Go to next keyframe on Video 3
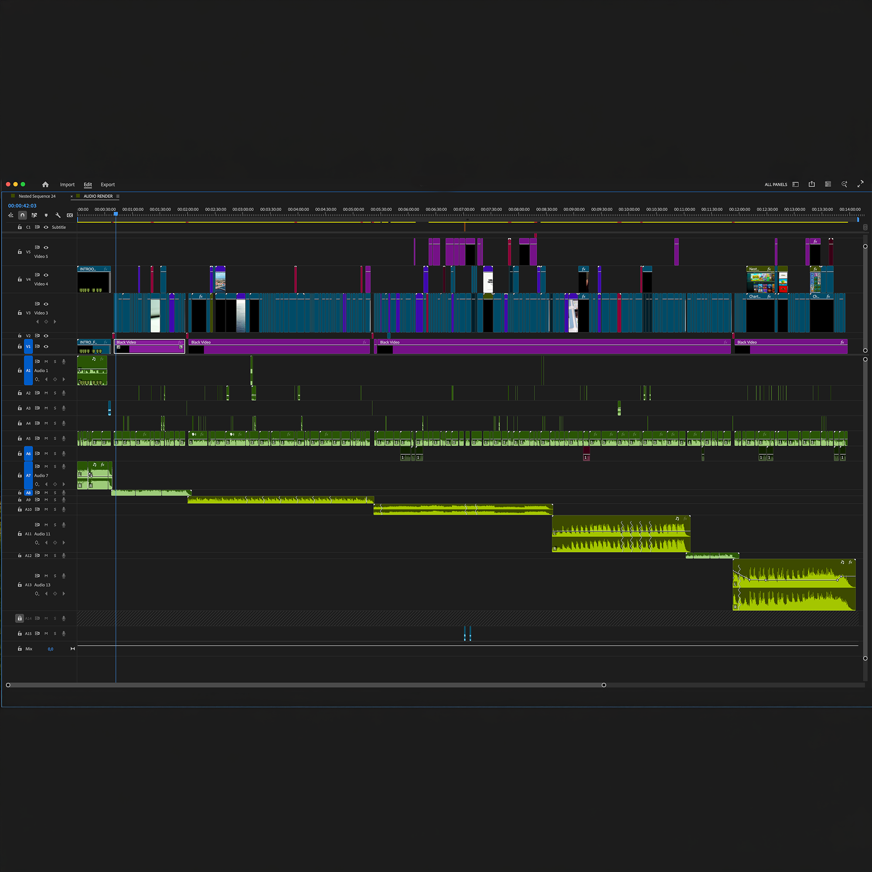Image resolution: width=872 pixels, height=872 pixels. point(55,322)
